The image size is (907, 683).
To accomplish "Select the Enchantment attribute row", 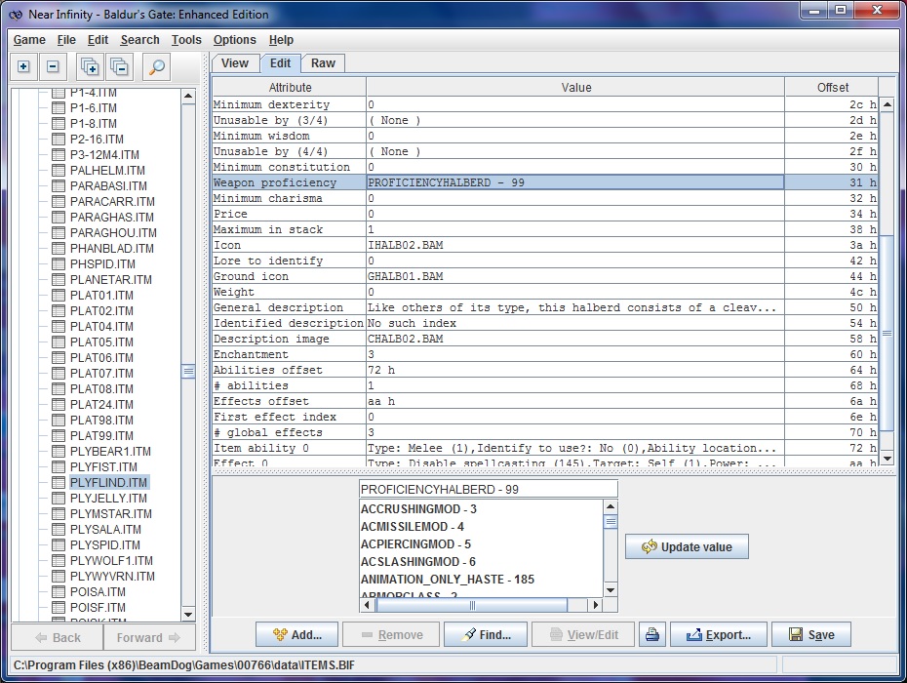I will click(545, 354).
